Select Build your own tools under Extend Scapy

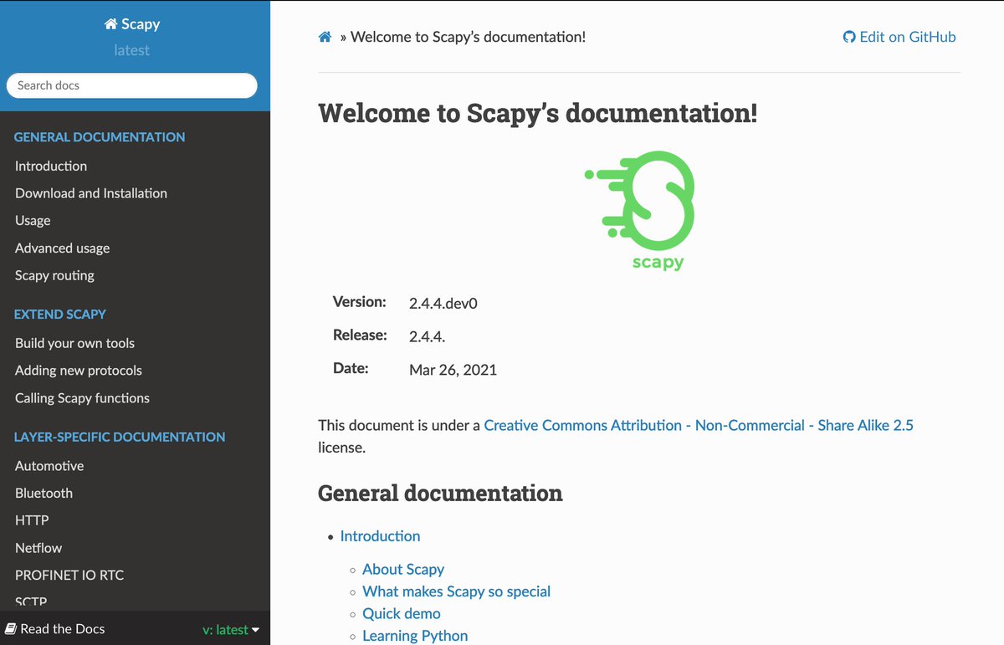point(74,343)
